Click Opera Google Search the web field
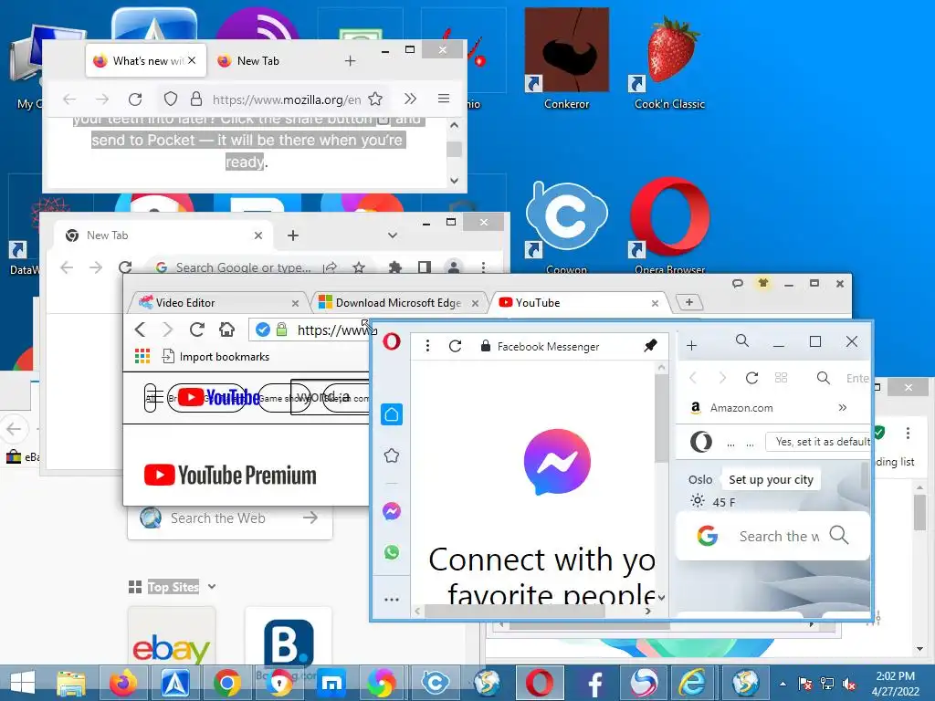The image size is (935, 701). coord(772,536)
